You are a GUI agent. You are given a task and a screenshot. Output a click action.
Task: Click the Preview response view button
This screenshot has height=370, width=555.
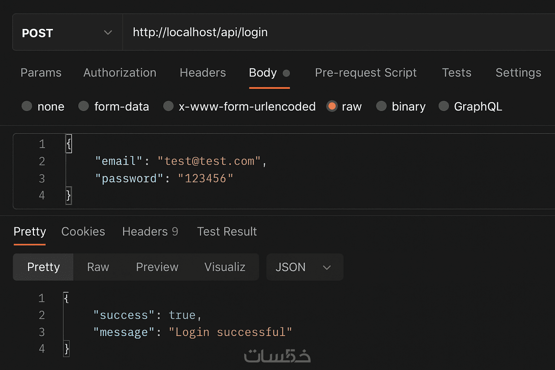click(x=157, y=267)
